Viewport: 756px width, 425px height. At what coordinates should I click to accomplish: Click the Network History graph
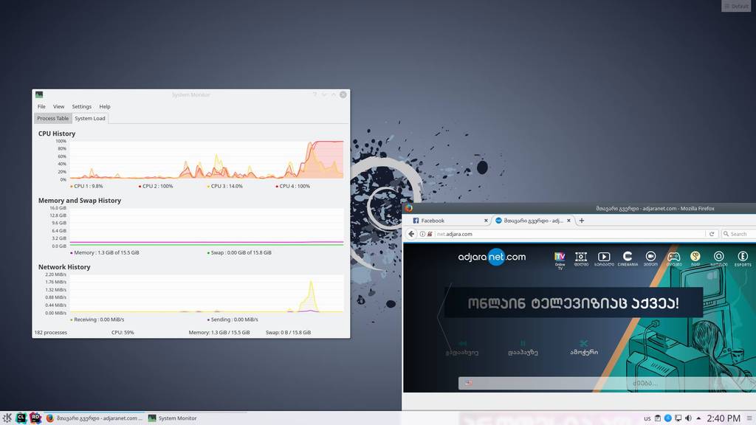(207, 294)
